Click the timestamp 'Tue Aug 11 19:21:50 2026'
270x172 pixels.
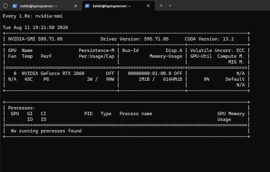[x=35, y=28]
